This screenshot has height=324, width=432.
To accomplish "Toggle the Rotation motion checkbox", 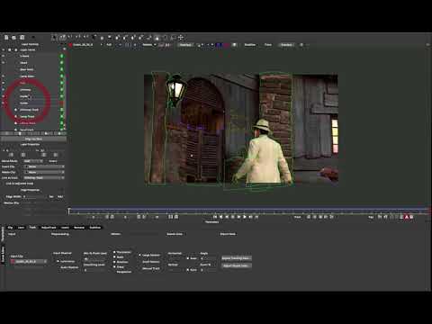I will (114, 262).
